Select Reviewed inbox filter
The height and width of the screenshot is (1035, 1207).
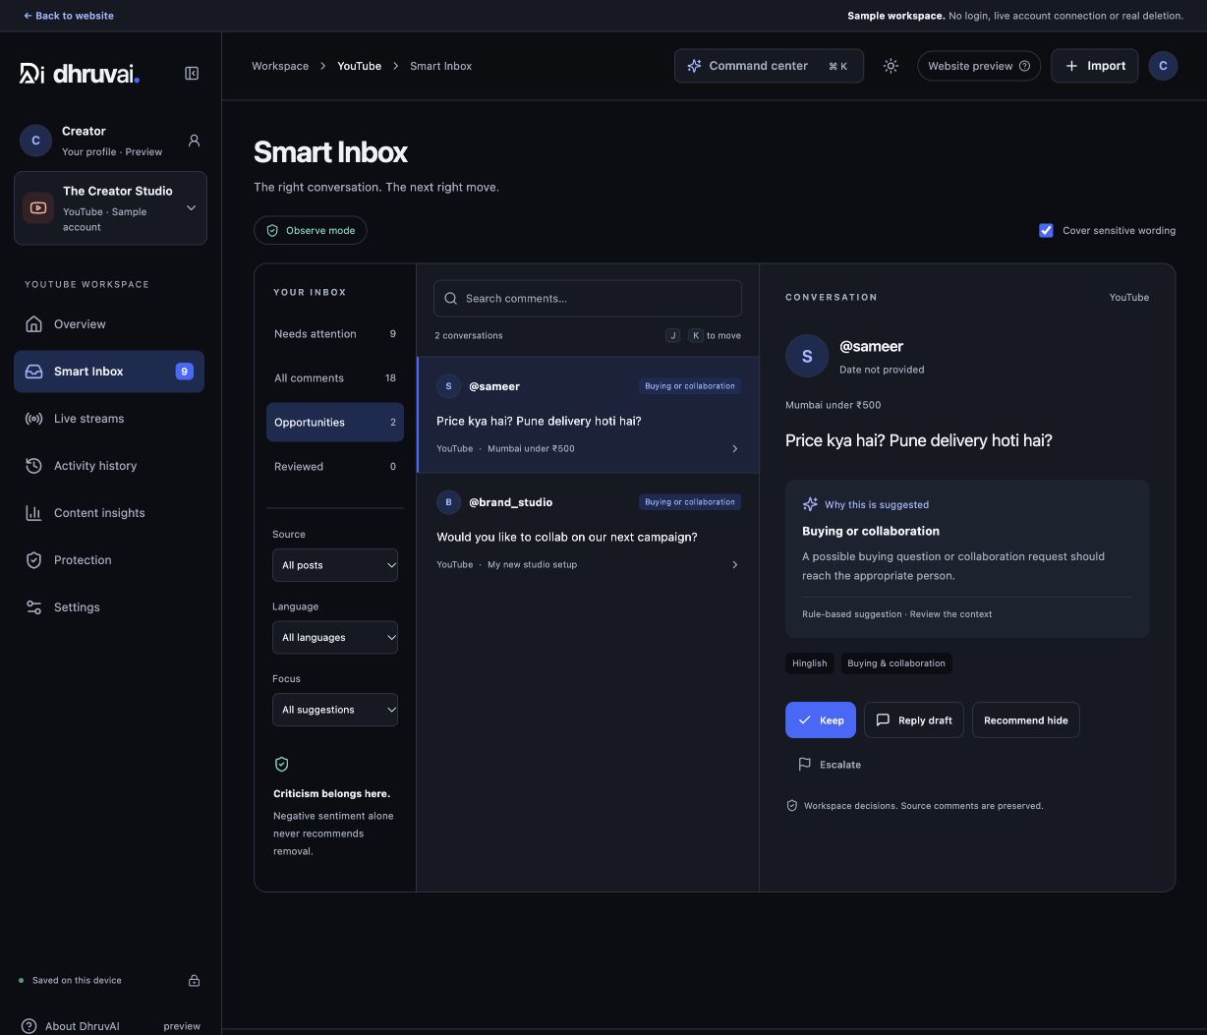(x=335, y=467)
